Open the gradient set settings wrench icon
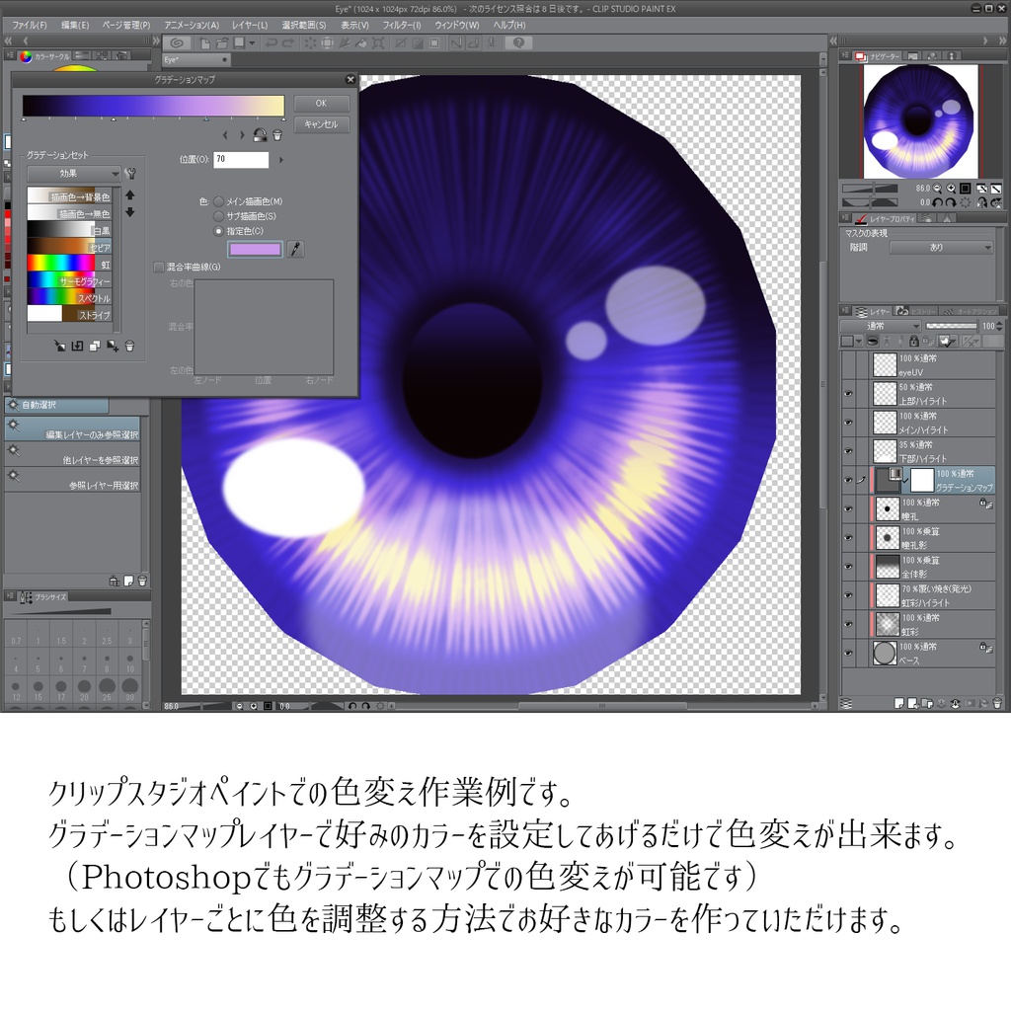1011x1011 pixels. coord(130,174)
